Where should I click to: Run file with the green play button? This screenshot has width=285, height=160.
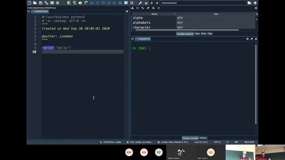point(63,3)
